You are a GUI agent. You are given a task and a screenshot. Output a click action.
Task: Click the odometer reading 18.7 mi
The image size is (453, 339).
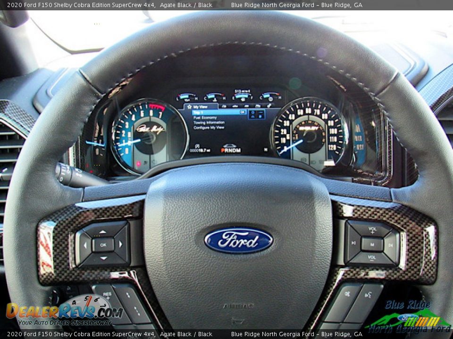click(x=200, y=151)
